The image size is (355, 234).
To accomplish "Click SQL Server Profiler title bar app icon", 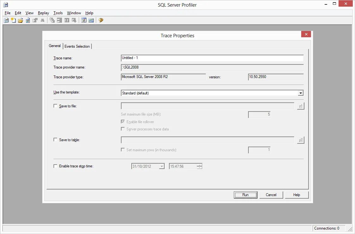I will click(x=6, y=5).
